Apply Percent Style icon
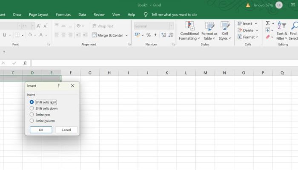The image size is (298, 170). pos(149,35)
